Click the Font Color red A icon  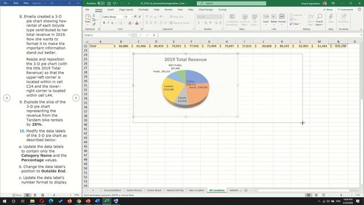(137, 23)
